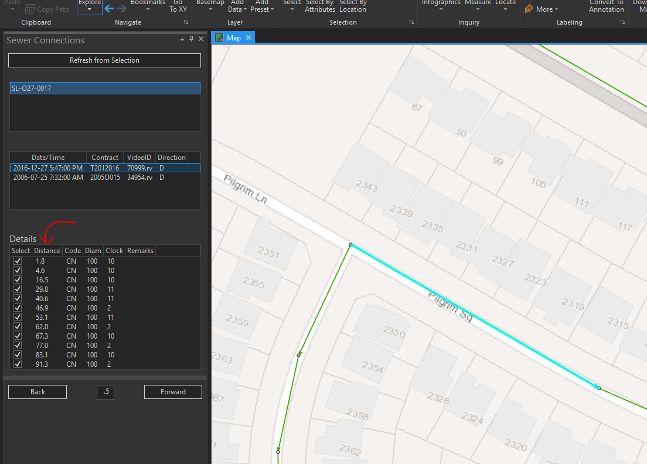Select sewer line SL-O27-0017 in the list
The width and height of the screenshot is (647, 464).
tap(105, 88)
